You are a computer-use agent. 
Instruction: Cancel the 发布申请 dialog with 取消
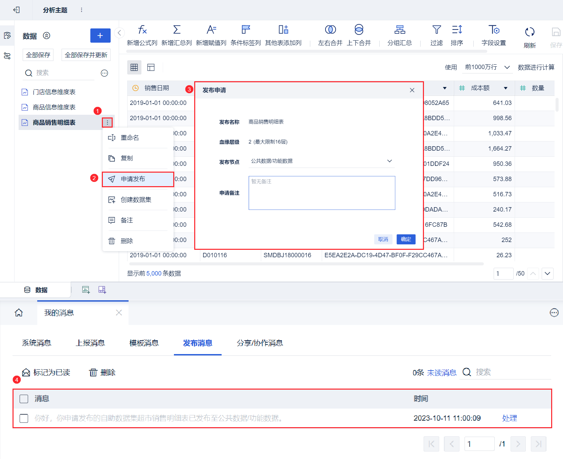(x=383, y=239)
